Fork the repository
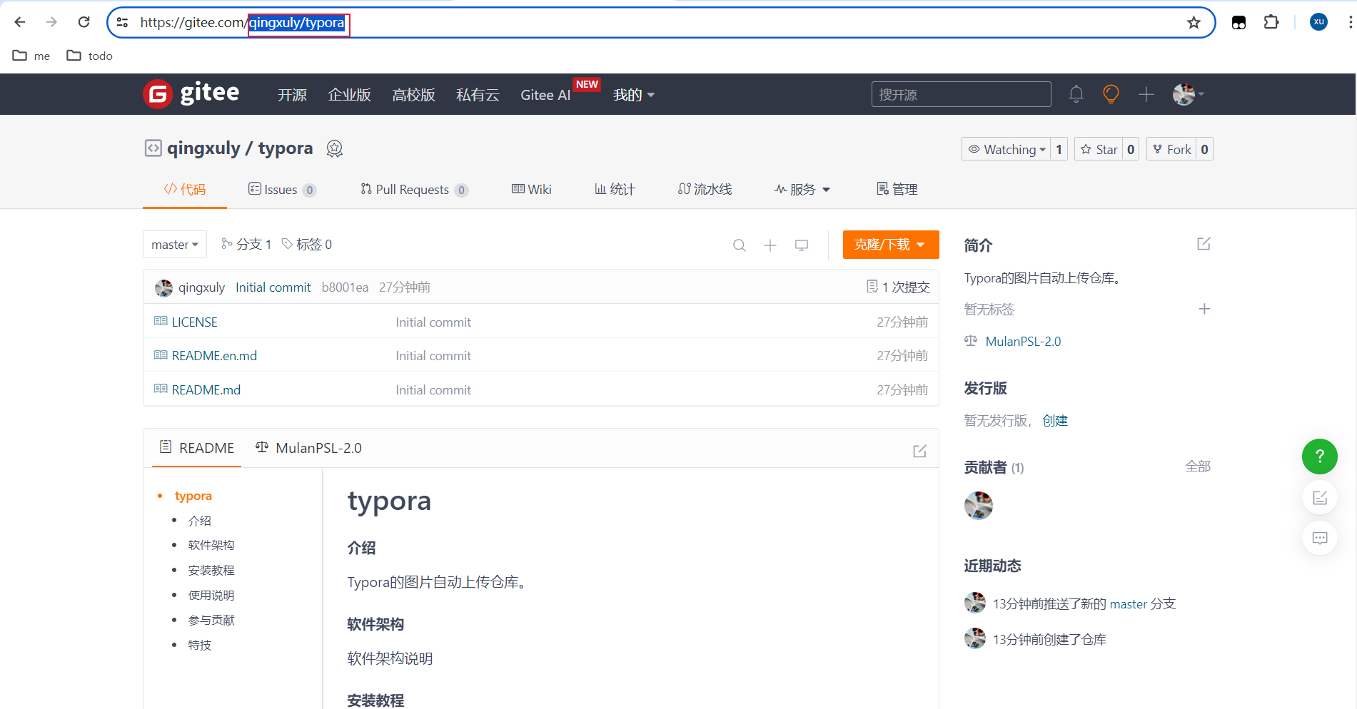The width and height of the screenshot is (1357, 709). point(1171,149)
